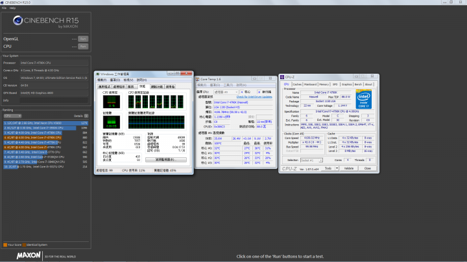Viewport: 467px width, 262px height.
Task: Click Processor field Intel Core i7-4790K CPU
Action: point(54,63)
